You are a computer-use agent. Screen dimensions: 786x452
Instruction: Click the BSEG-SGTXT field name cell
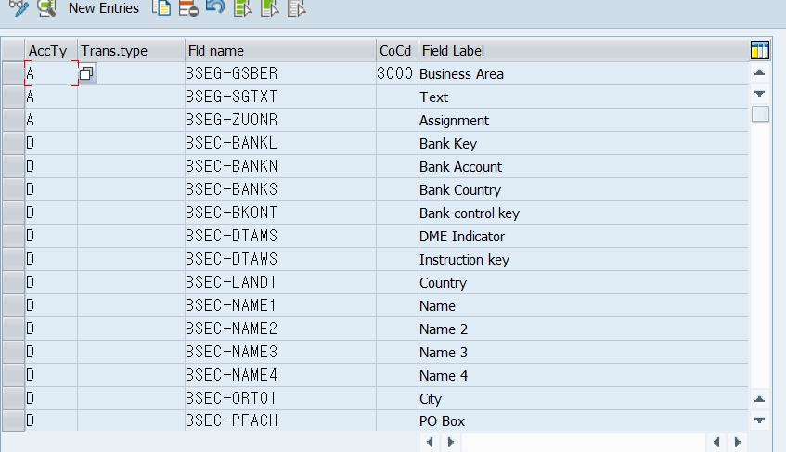coord(280,97)
